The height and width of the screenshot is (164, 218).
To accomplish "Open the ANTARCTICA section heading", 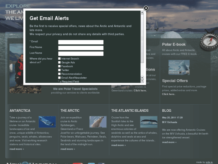I will 20,110.
